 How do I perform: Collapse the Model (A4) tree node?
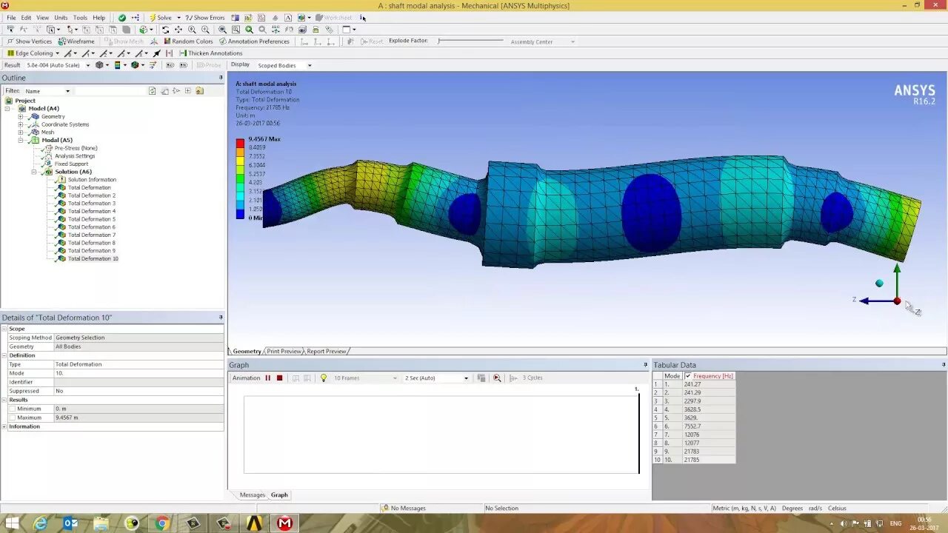(x=7, y=108)
